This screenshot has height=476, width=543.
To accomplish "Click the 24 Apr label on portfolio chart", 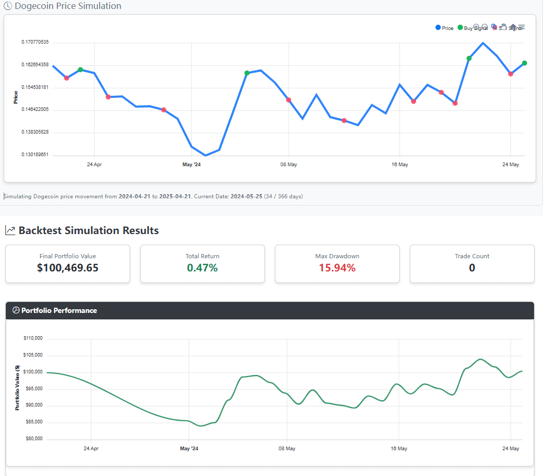I will [91, 448].
